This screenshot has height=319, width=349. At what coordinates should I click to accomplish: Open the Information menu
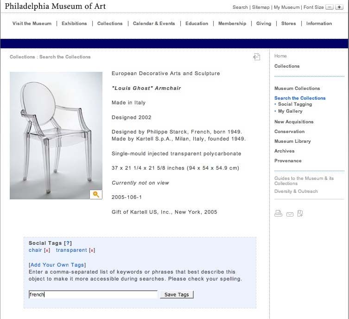319,23
